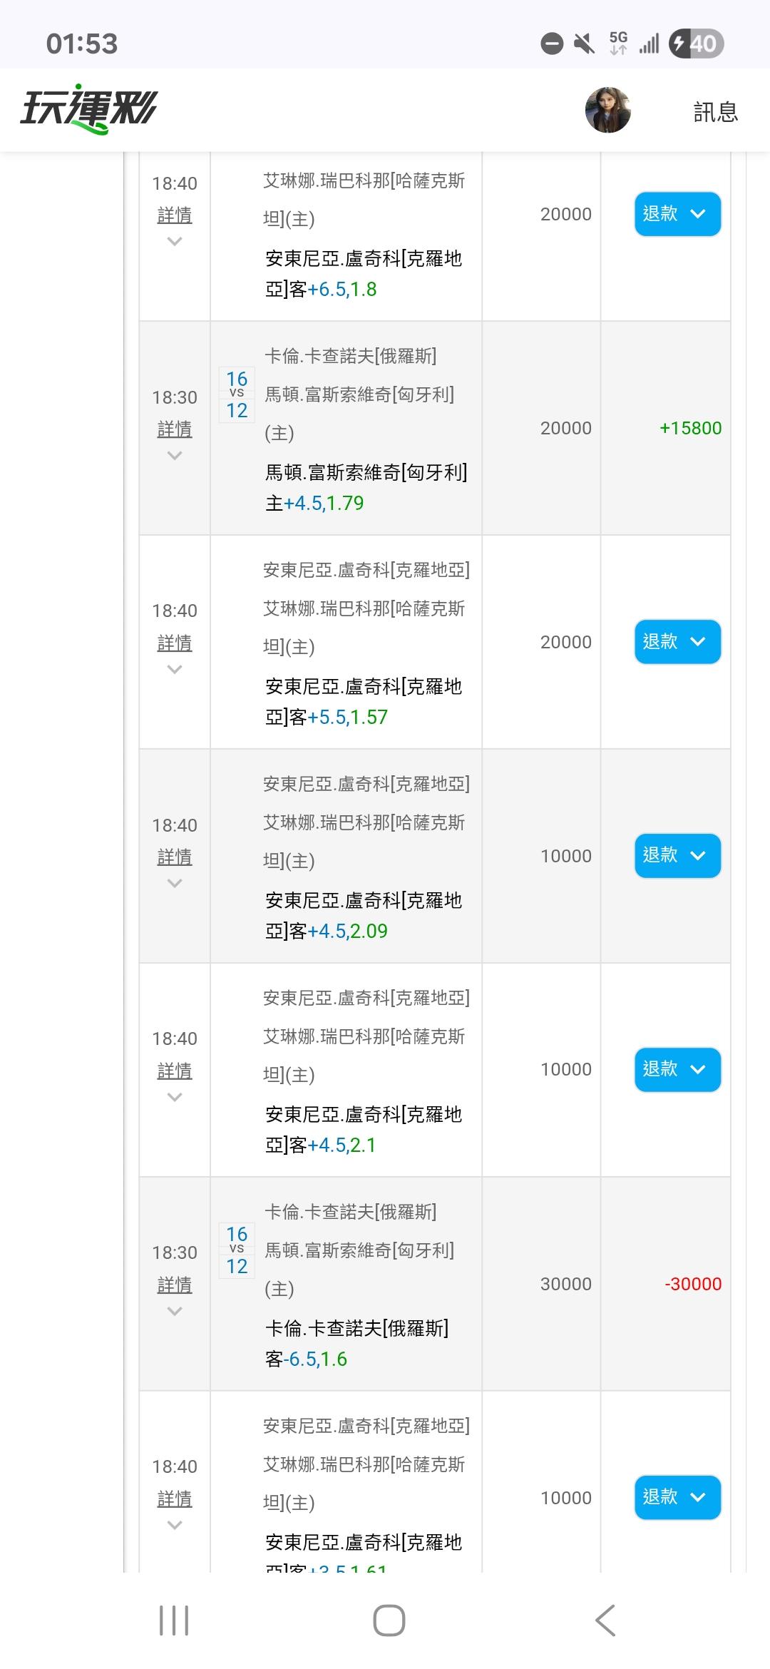The height and width of the screenshot is (1669, 770).
Task: Open 詳情 link for -6.5,1.6 bet
Action: [x=175, y=1285]
